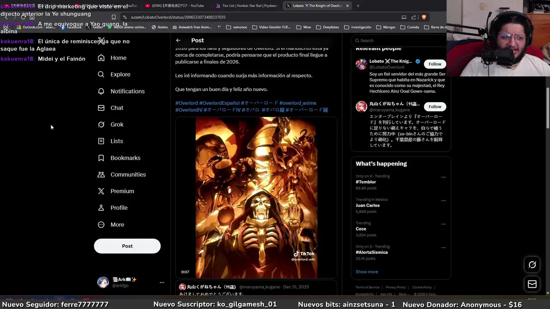
Task: Open the Aniwatch Free Anime bookmark
Action: point(192,27)
